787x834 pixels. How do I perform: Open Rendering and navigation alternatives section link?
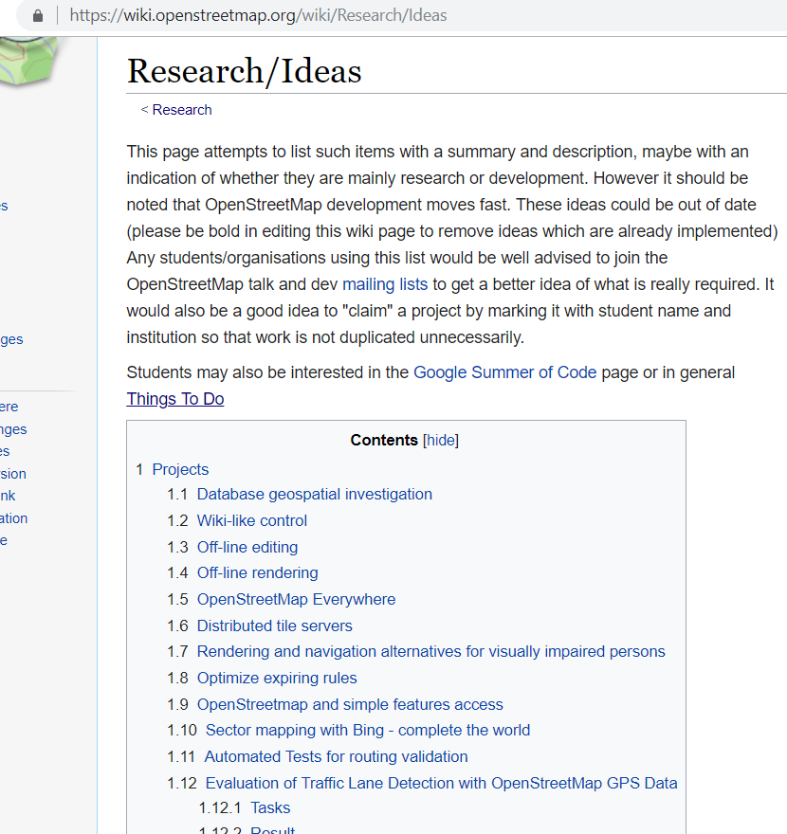[431, 652]
